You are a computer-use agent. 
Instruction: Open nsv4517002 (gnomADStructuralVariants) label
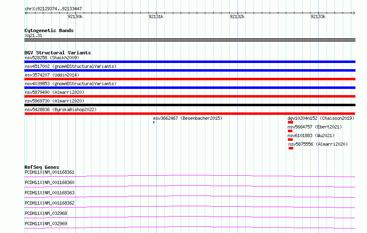[x=71, y=66]
